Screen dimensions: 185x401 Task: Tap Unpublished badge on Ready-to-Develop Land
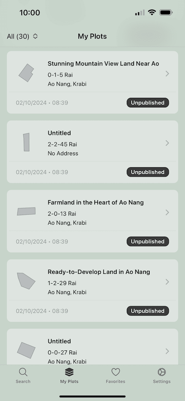(x=148, y=311)
